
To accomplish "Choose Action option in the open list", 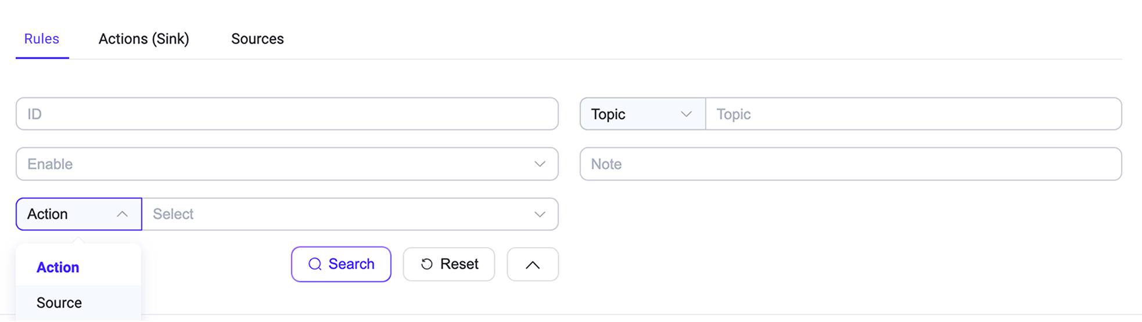I will 58,267.
